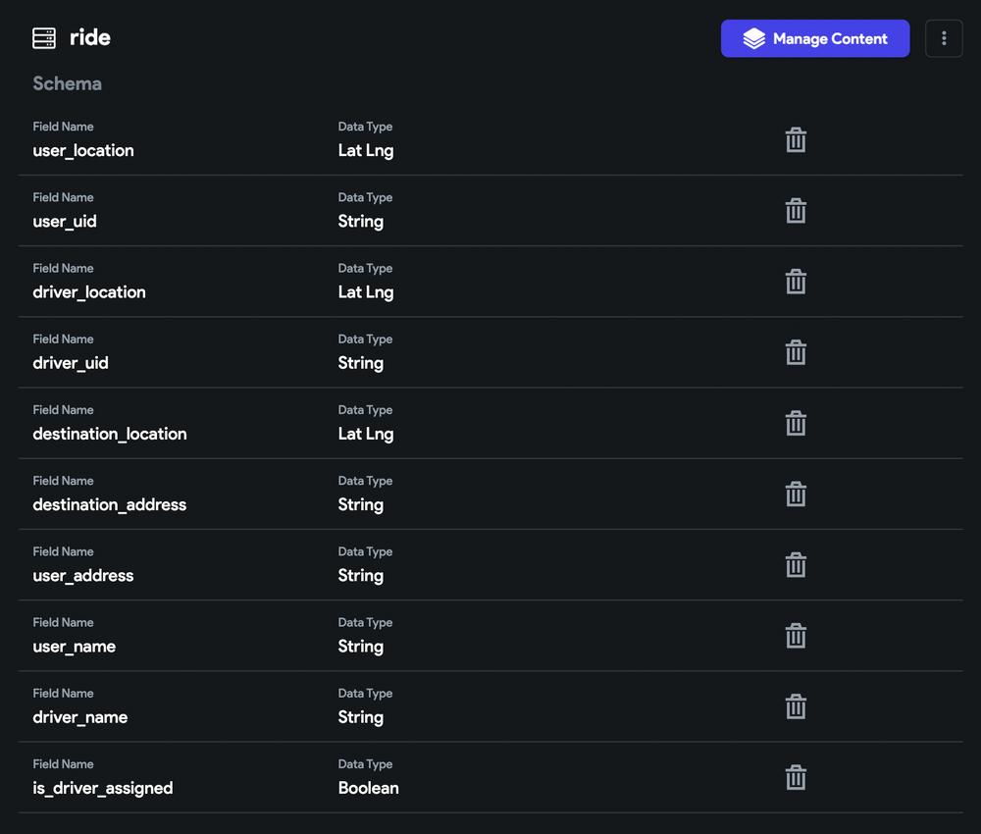Click trash icon for user_name

[x=796, y=636]
